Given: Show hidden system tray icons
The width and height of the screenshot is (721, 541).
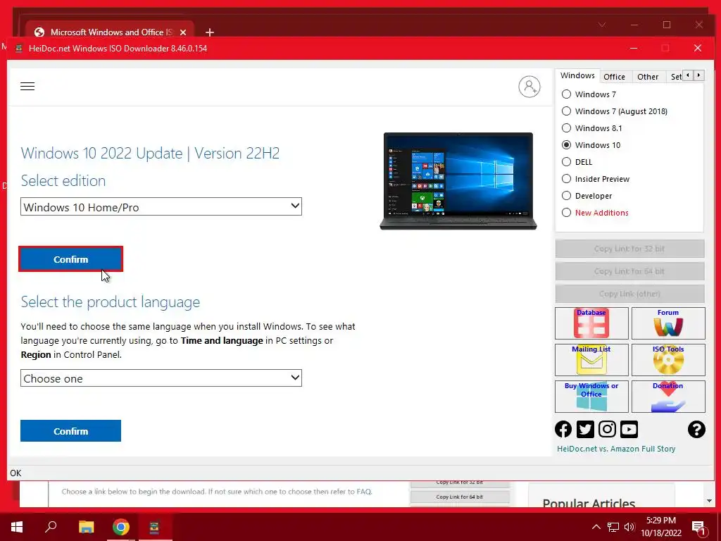Looking at the screenshot, I should point(596,527).
